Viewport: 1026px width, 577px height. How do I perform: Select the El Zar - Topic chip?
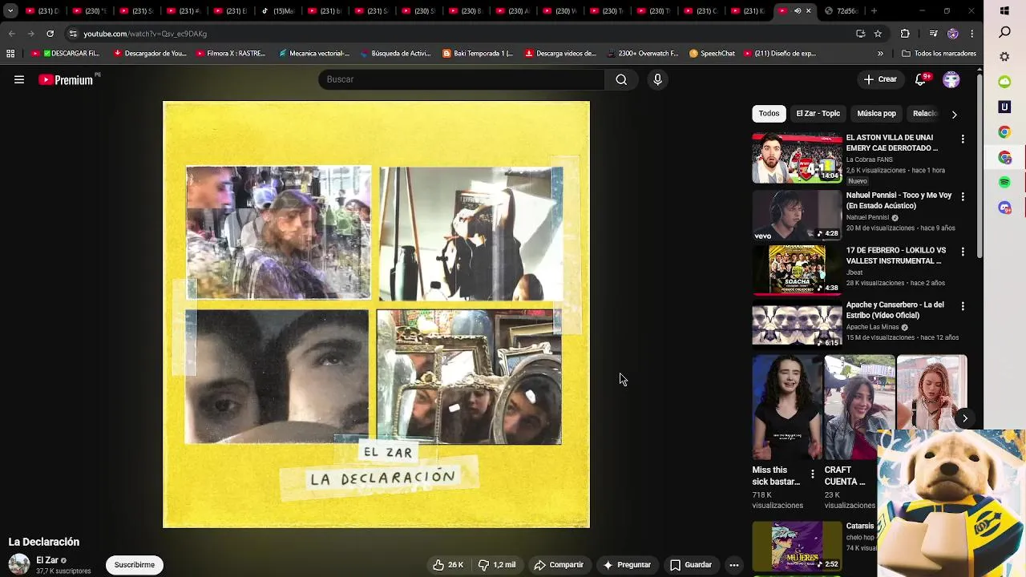pyautogui.click(x=818, y=114)
